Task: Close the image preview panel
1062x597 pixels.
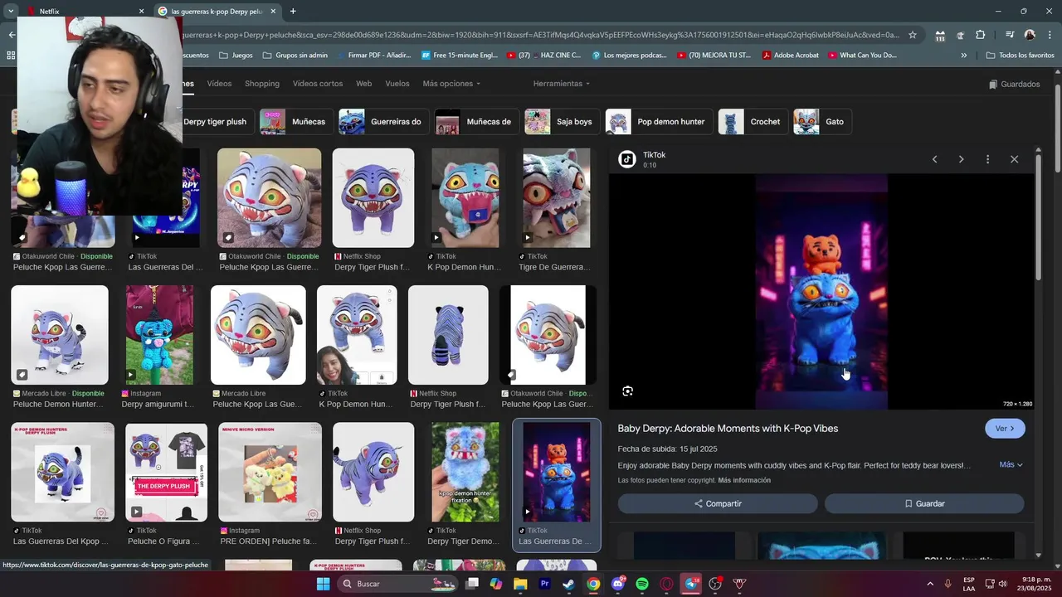Action: (1014, 159)
